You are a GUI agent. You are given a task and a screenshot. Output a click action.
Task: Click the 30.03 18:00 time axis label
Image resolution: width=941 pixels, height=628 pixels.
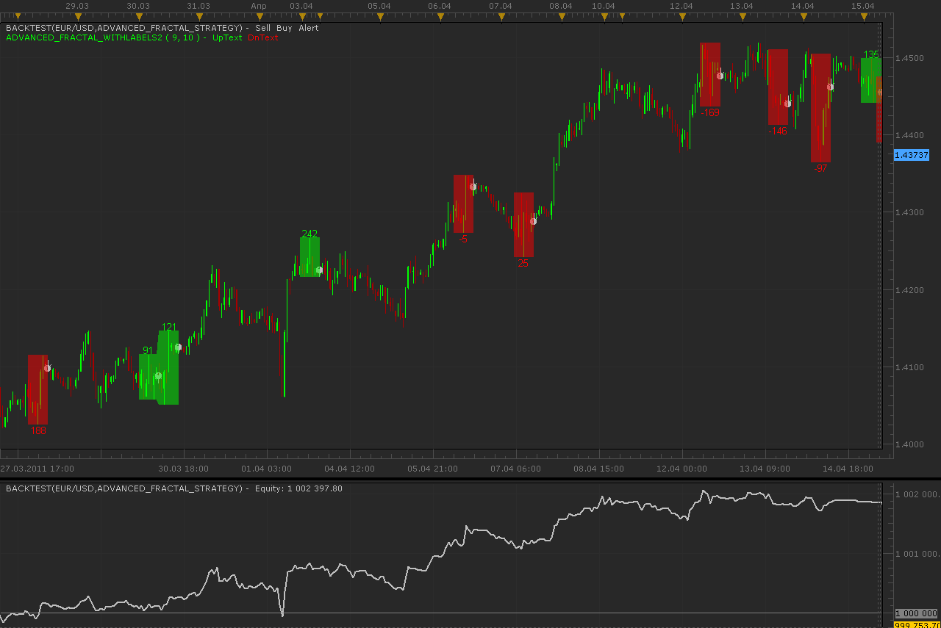pyautogui.click(x=184, y=469)
